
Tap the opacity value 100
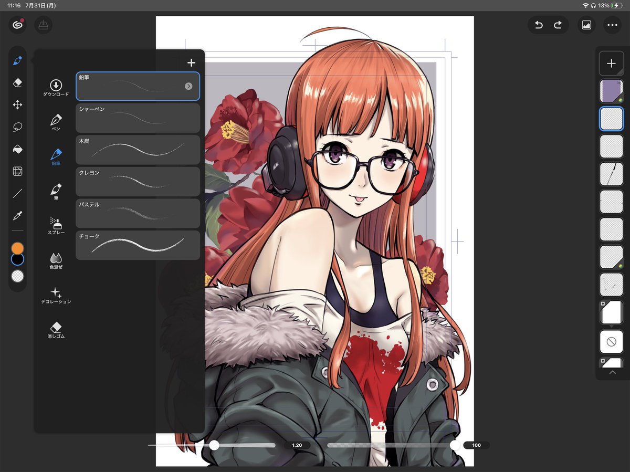tap(476, 445)
